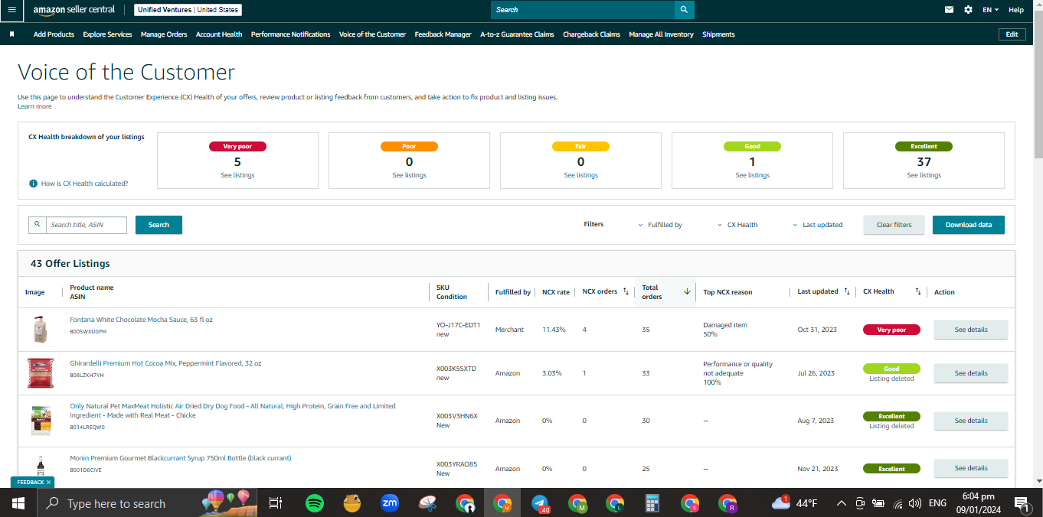Click the magnifier icon in title search box

pyautogui.click(x=37, y=225)
